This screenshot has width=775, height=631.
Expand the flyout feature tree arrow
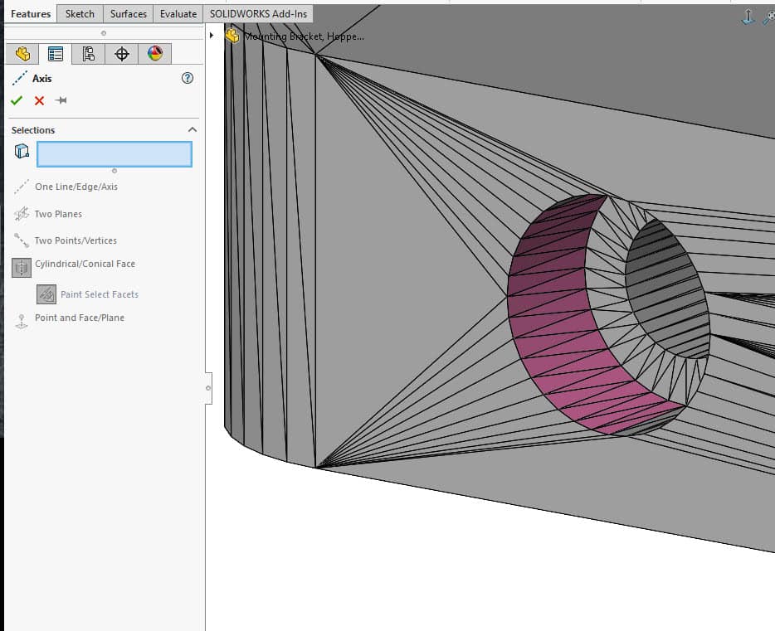(x=212, y=36)
